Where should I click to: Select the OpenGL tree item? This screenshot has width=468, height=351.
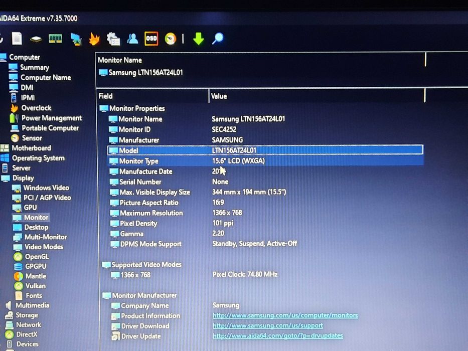[31, 257]
